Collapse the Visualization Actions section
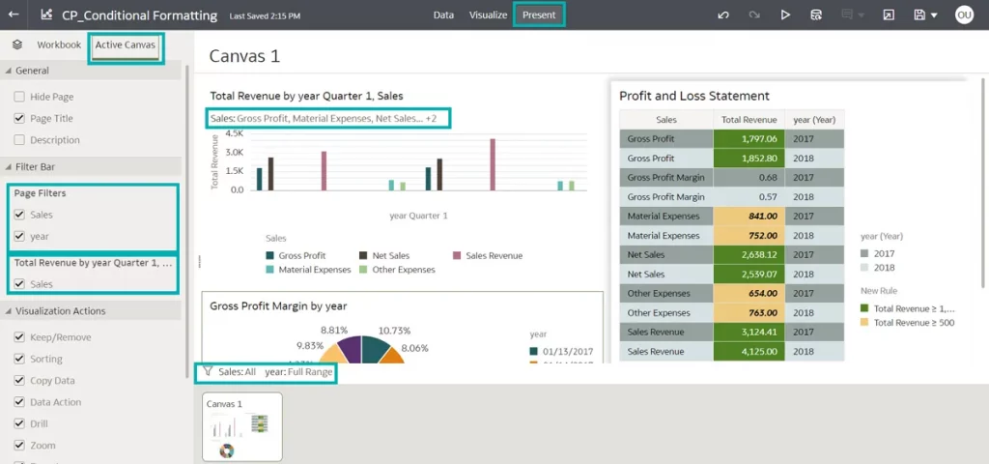This screenshot has height=464, width=989. [x=8, y=311]
